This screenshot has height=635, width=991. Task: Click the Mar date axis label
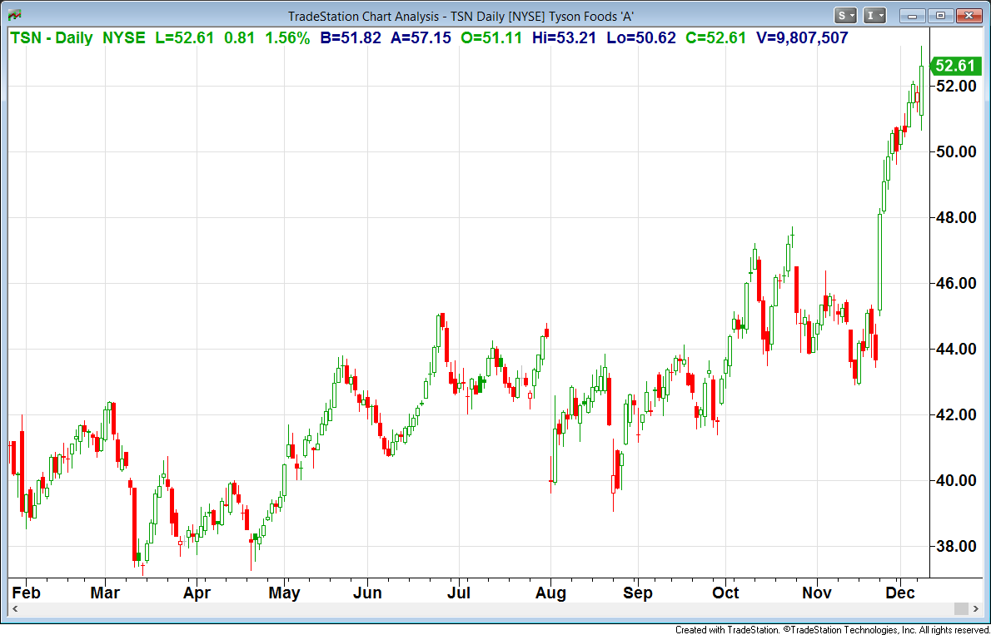pyautogui.click(x=105, y=593)
